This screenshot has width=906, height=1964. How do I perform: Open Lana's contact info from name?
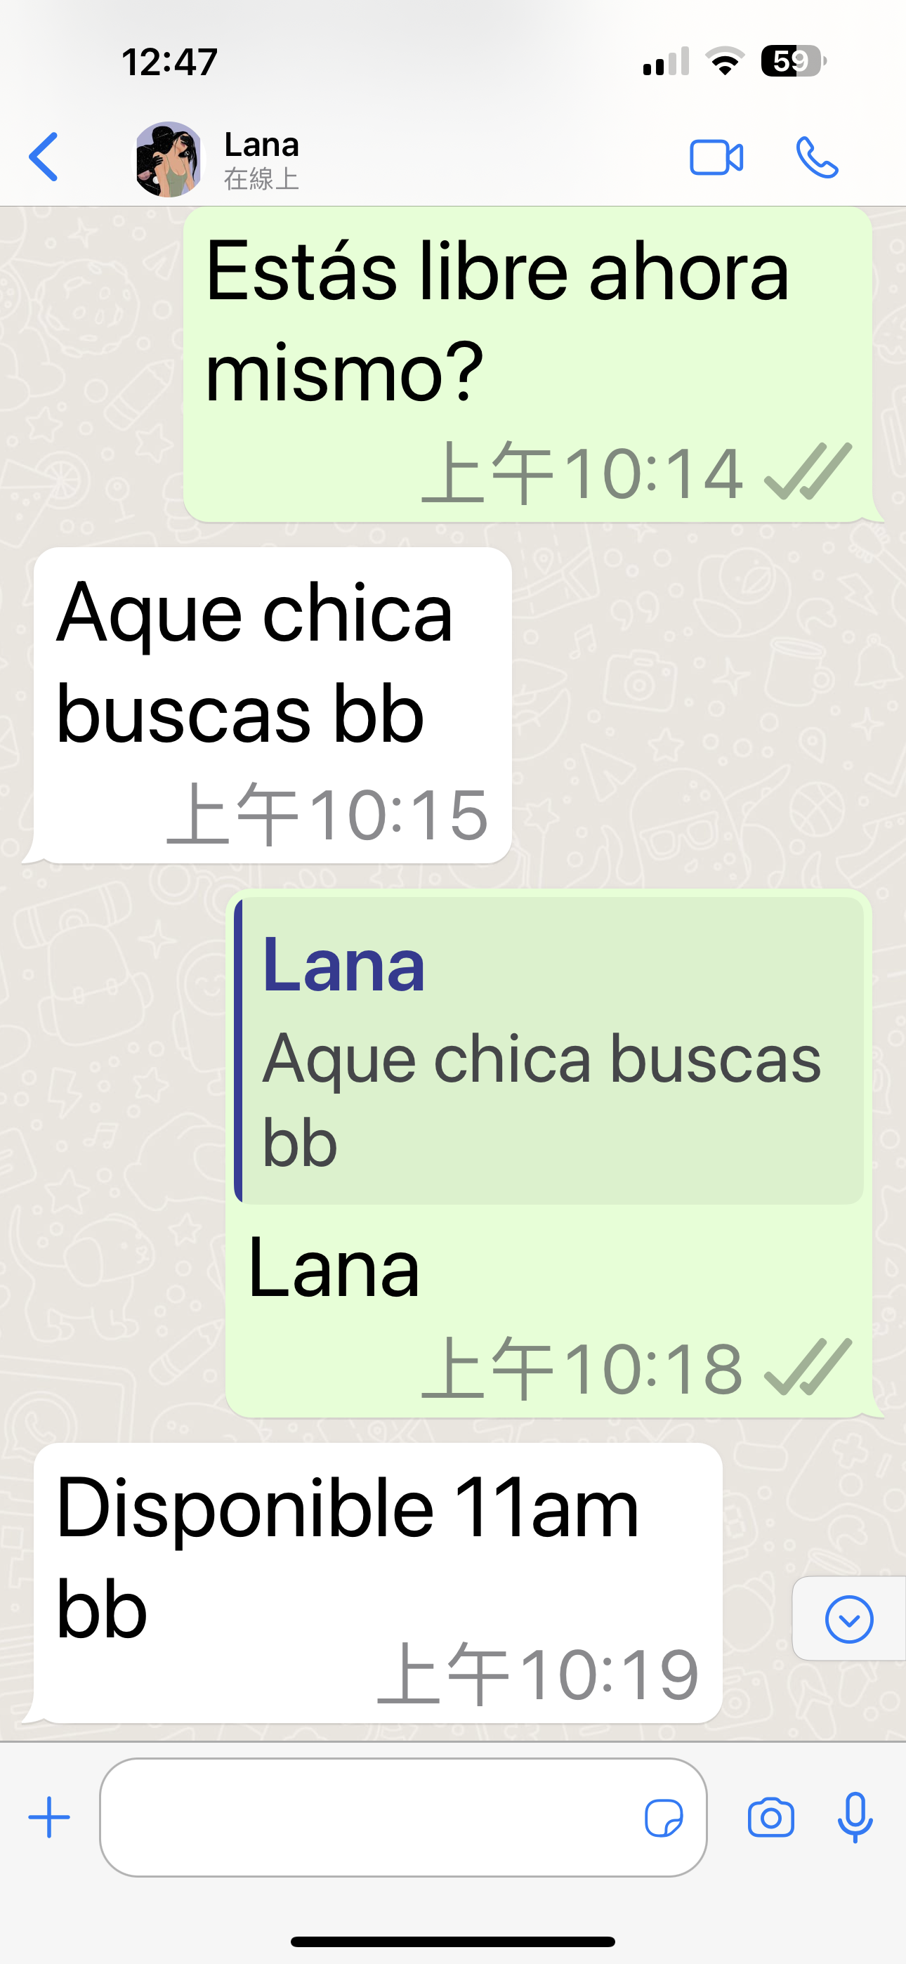tap(261, 144)
